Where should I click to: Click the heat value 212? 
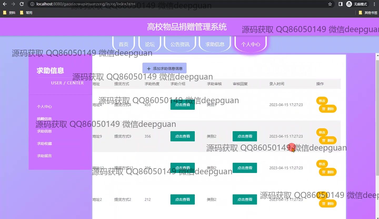[x=148, y=200]
